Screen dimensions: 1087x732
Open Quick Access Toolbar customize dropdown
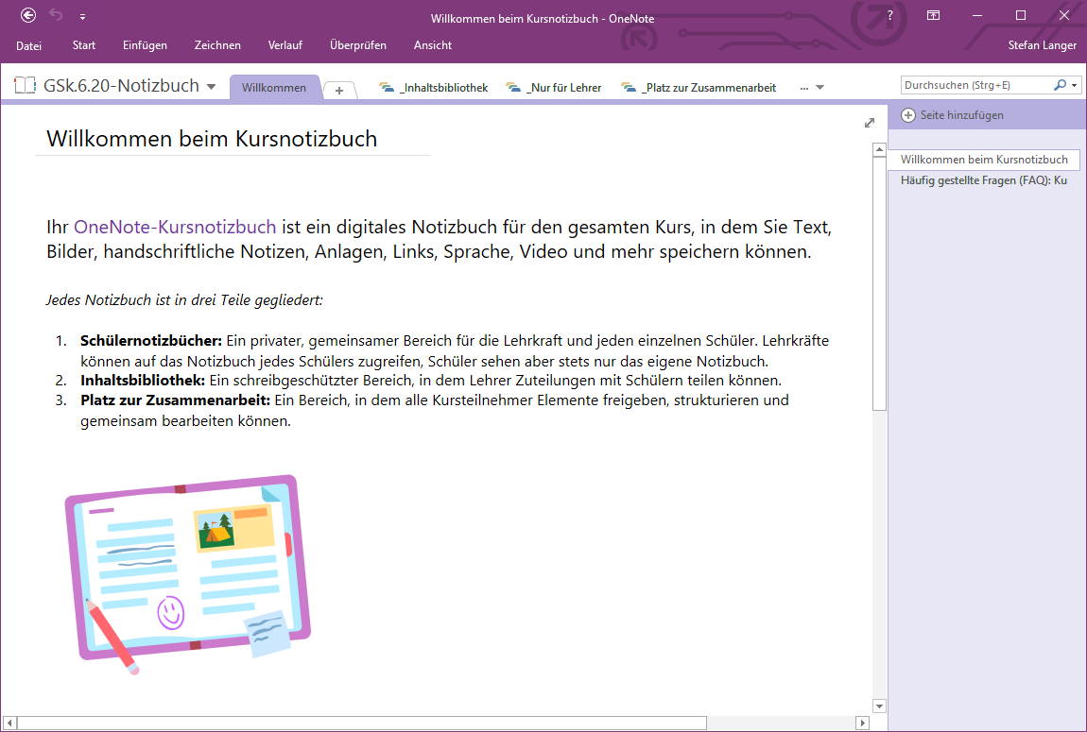[x=82, y=16]
